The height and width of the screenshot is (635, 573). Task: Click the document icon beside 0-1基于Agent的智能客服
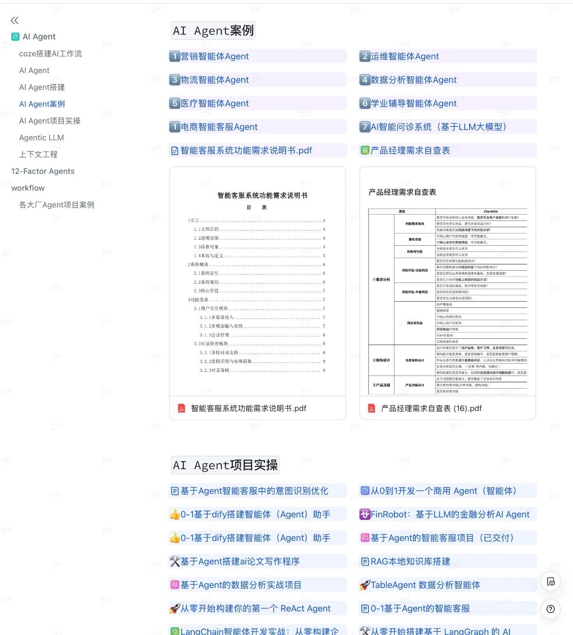pyautogui.click(x=365, y=609)
